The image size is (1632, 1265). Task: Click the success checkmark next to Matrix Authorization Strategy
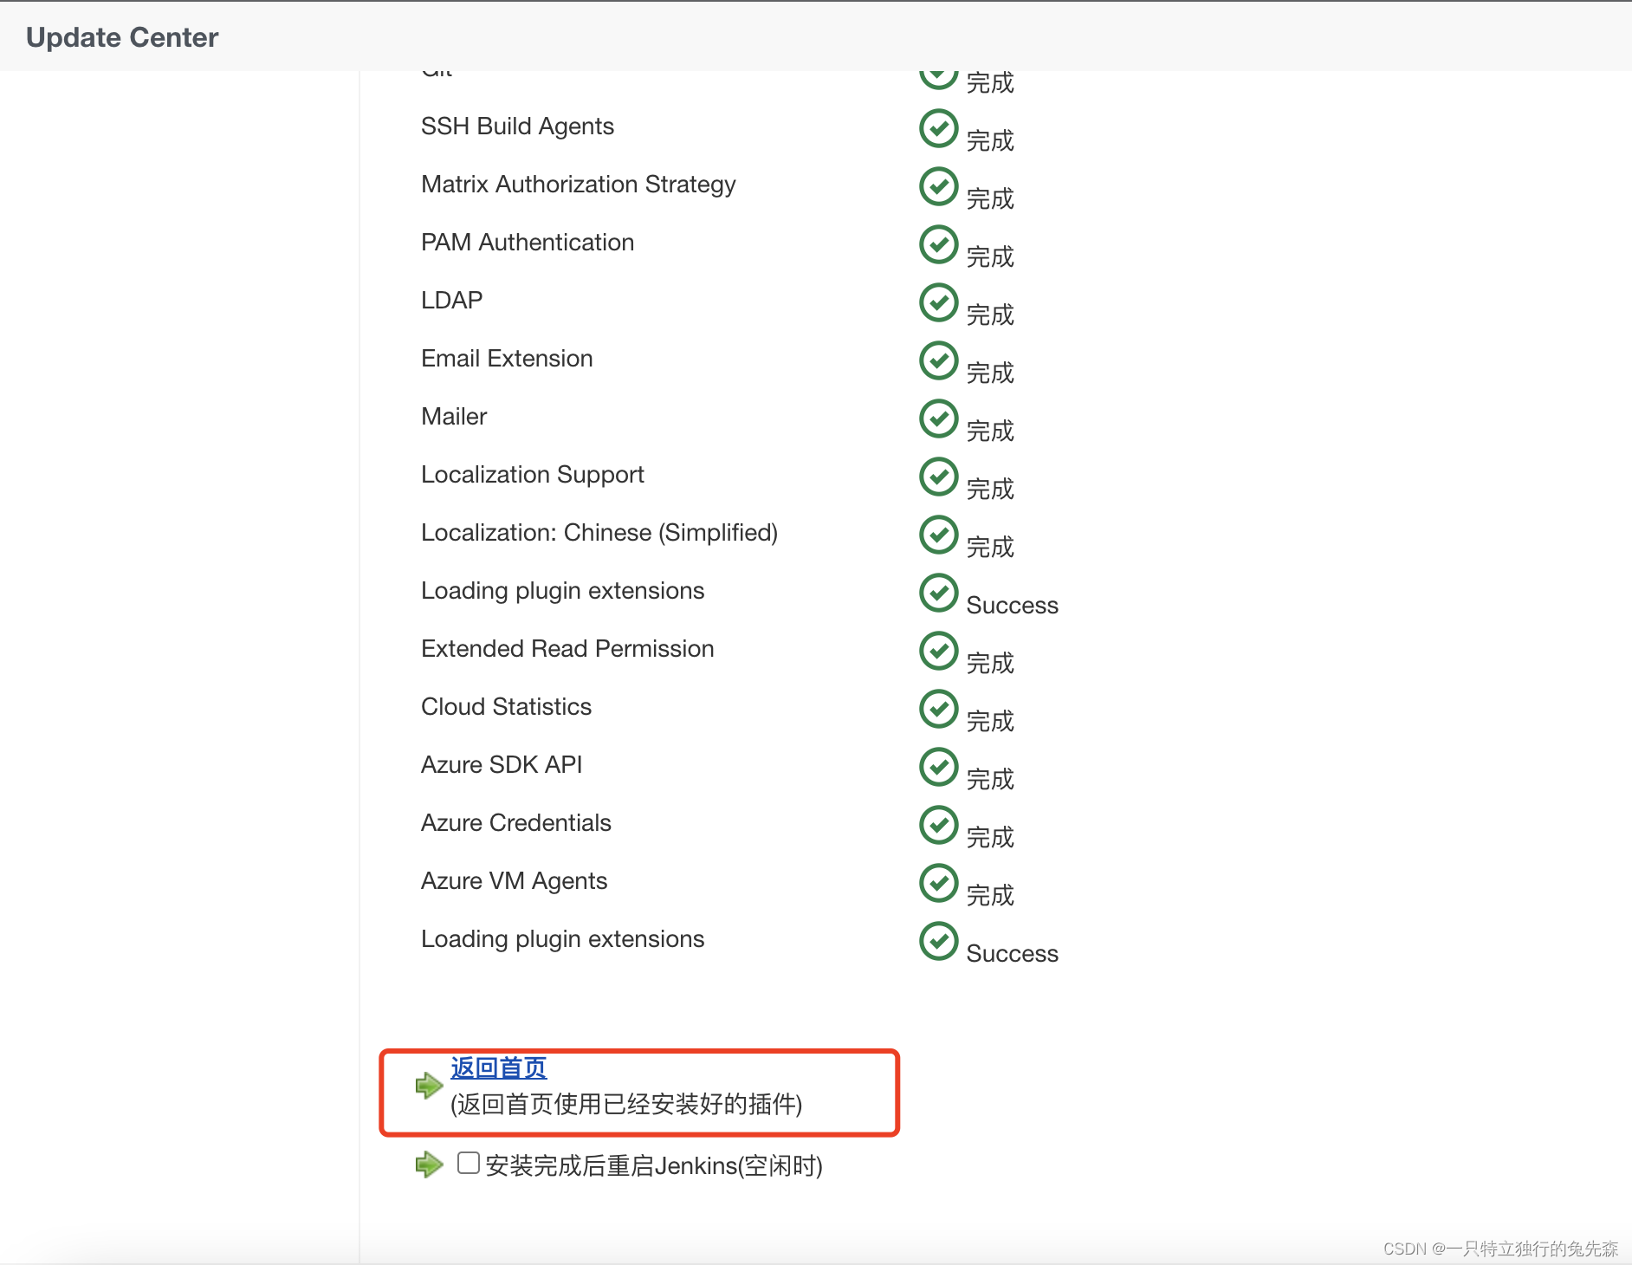tap(938, 186)
